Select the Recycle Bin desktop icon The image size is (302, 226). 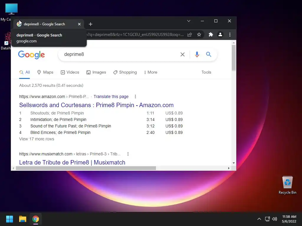point(287,185)
